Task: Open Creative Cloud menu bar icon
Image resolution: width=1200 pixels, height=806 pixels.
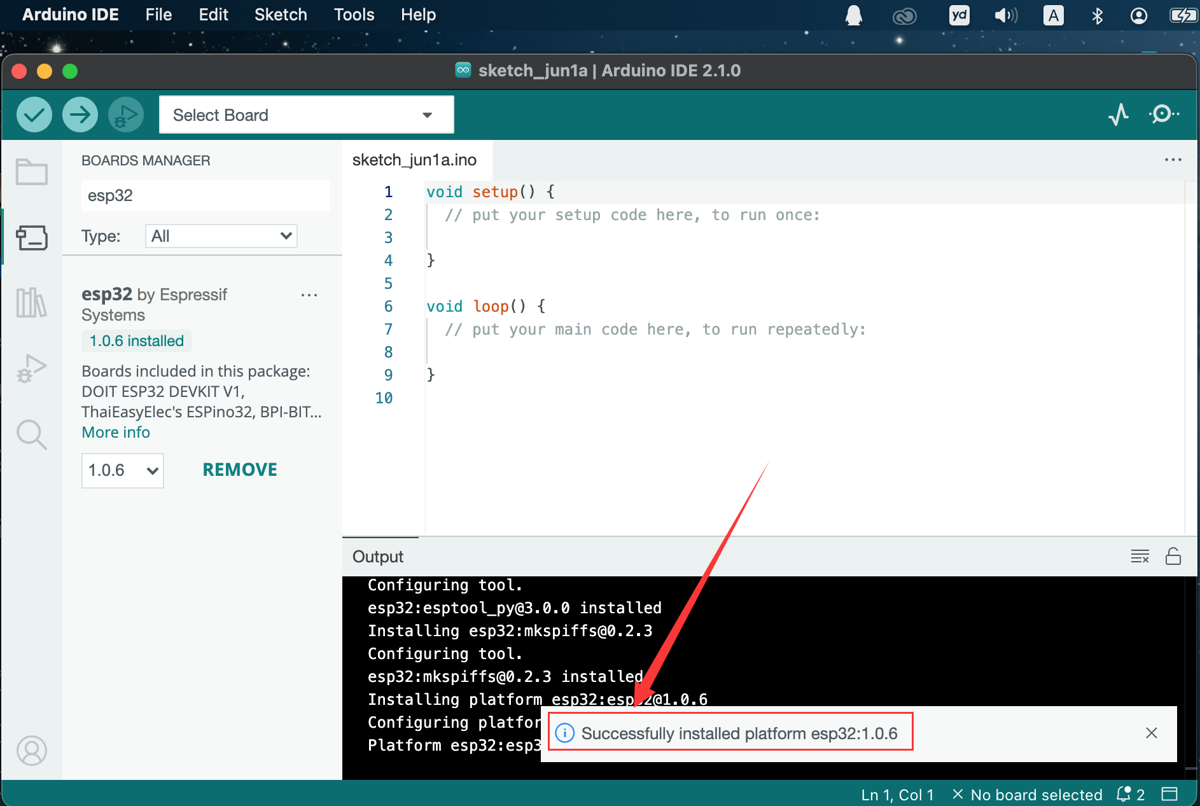Action: pos(904,15)
